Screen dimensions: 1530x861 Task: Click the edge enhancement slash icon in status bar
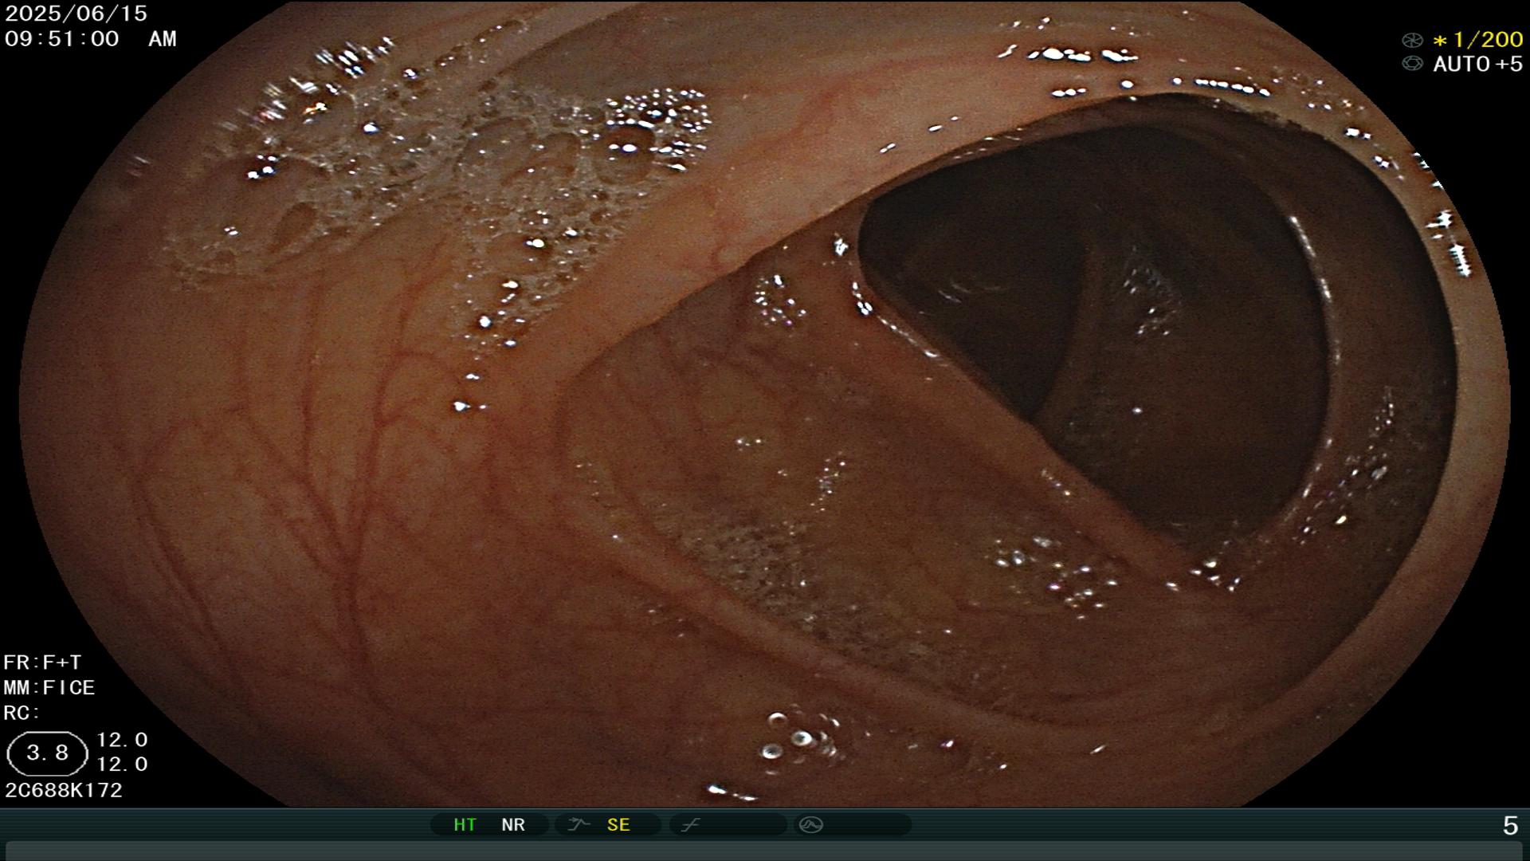click(690, 824)
